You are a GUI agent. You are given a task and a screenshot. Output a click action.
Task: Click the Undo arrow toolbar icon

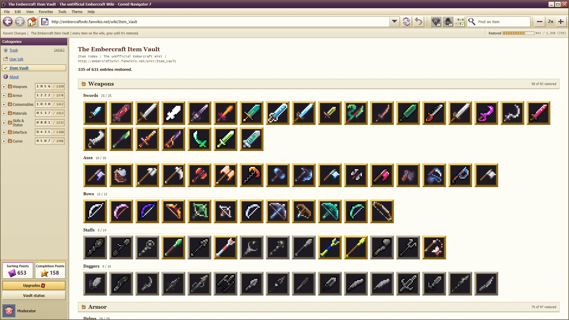[418, 22]
